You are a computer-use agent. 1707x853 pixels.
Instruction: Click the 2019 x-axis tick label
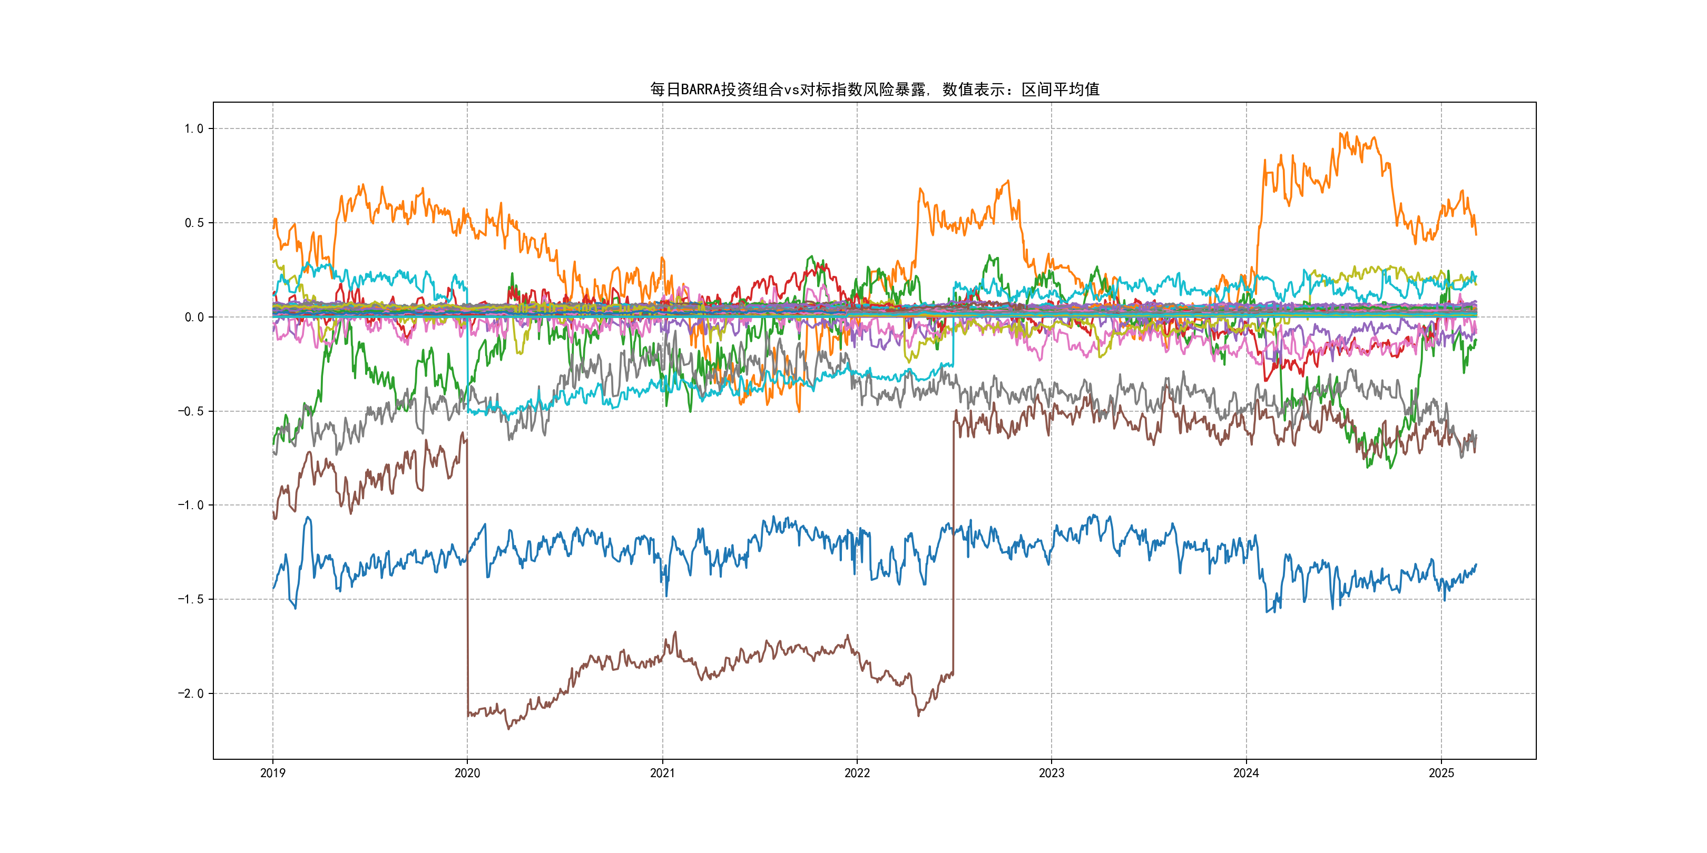point(272,773)
